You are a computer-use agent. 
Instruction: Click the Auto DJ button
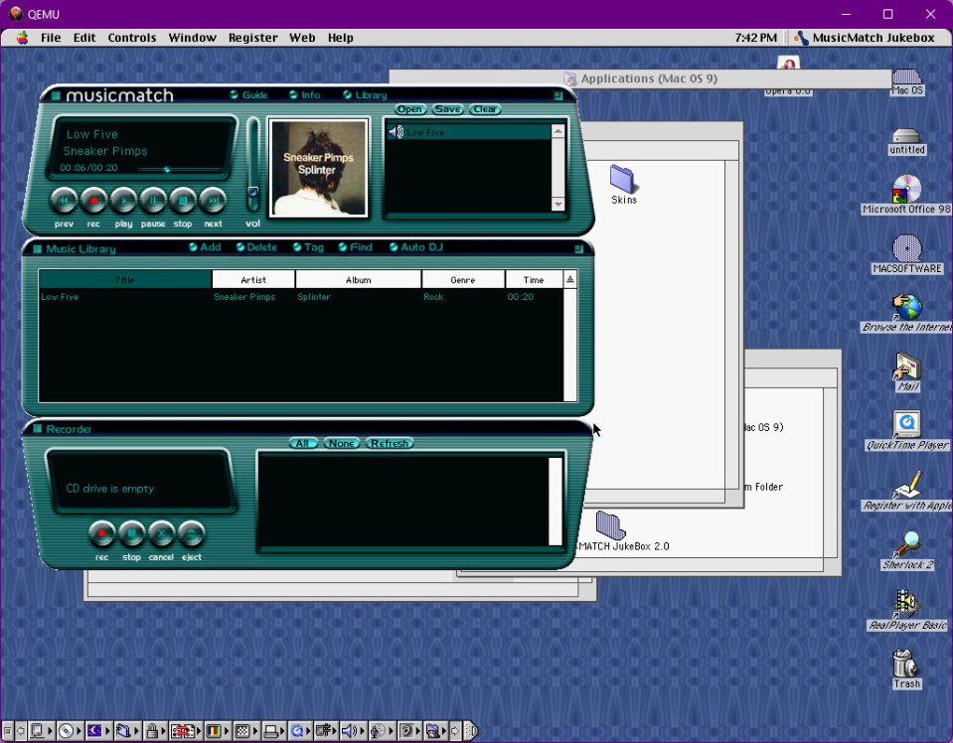click(414, 247)
